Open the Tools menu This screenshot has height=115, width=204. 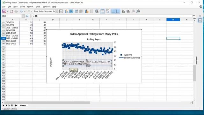(x=38, y=7)
